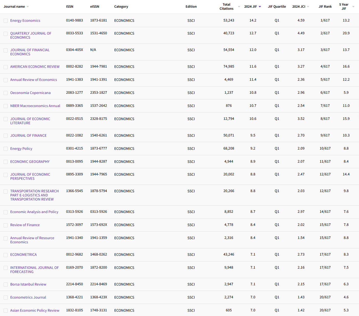Viewport: 359px width, 316px height.
Task: Click JCI value 4.59
Action: point(301,20)
